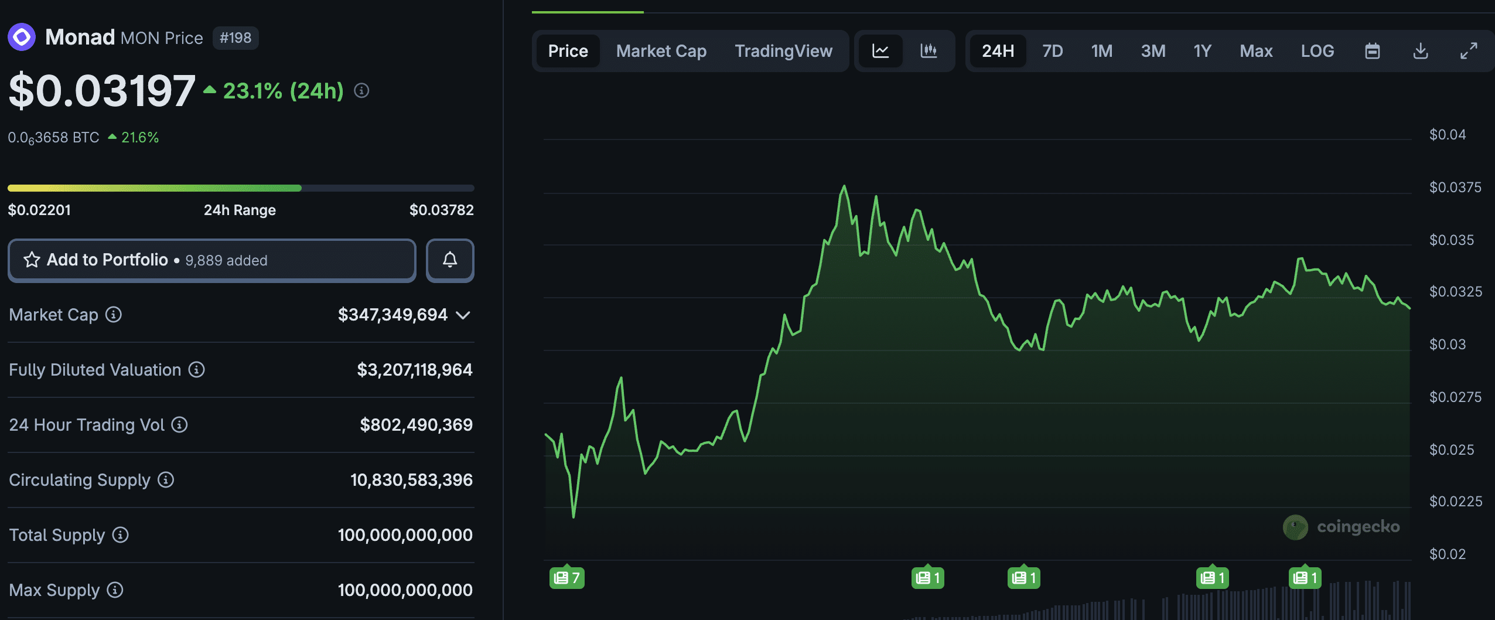The height and width of the screenshot is (620, 1495).
Task: Download the price chart
Action: 1421,51
